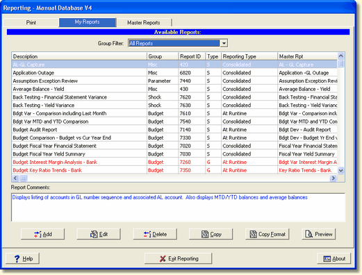Open the Group Filter dropdown arrow

[x=224, y=43]
